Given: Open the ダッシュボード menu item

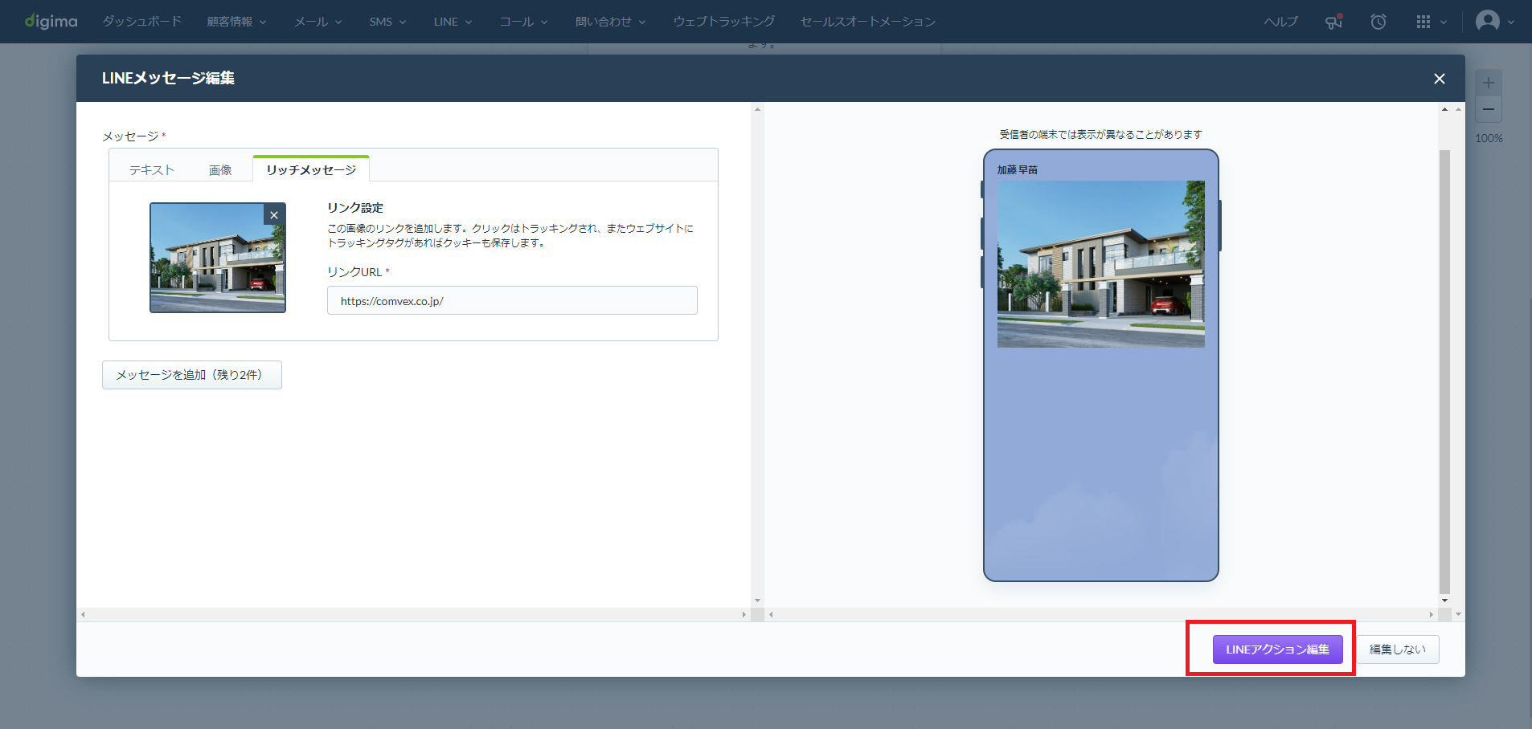Looking at the screenshot, I should (x=142, y=22).
